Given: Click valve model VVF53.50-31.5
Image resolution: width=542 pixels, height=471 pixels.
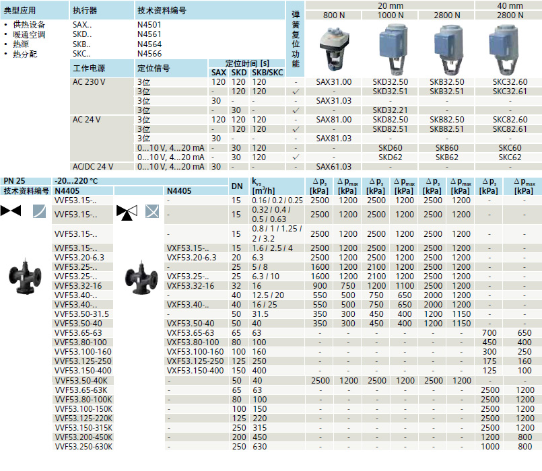Looking at the screenshot, I should tap(81, 314).
